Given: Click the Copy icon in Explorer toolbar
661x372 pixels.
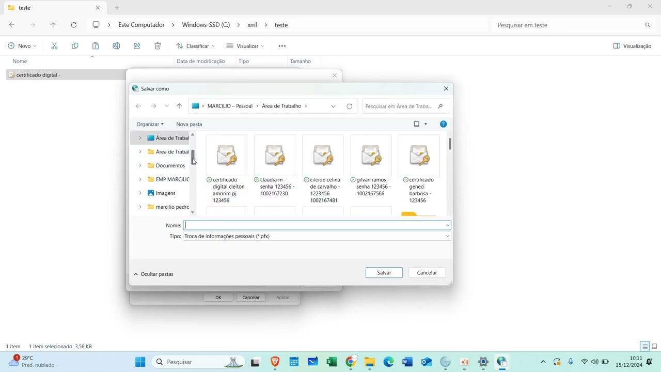Looking at the screenshot, I should tap(75, 46).
